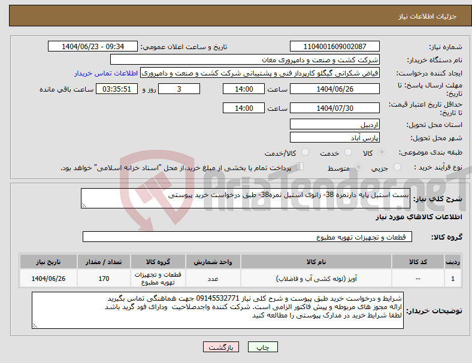
Task: Click the unit cell عدد
Action: (213, 279)
